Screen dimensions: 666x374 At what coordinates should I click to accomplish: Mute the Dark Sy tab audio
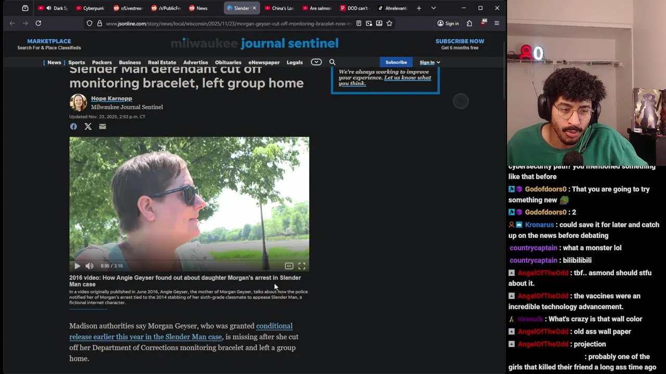(48, 8)
